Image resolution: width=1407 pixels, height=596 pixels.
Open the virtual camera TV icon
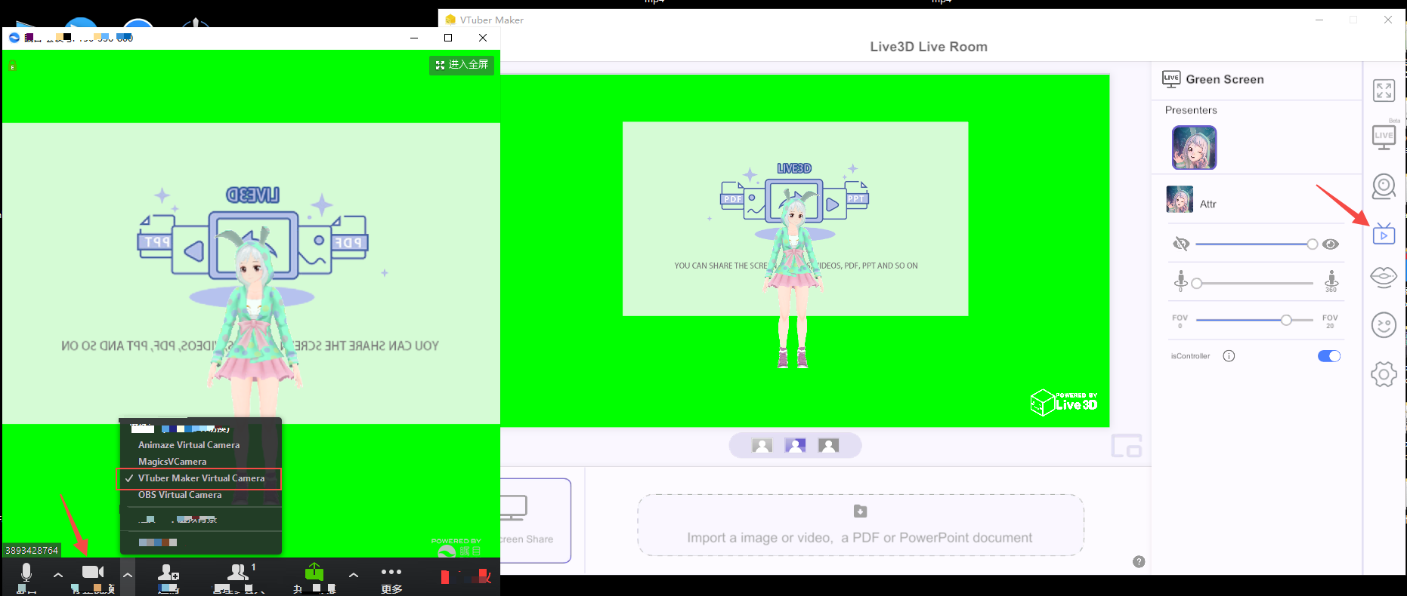coord(1384,234)
